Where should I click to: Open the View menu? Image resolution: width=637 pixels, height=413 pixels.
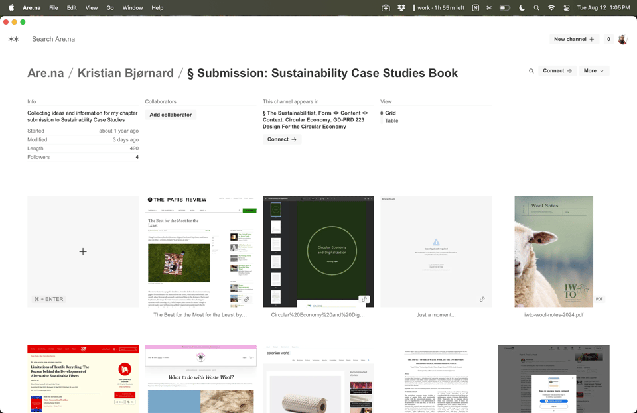pos(92,8)
